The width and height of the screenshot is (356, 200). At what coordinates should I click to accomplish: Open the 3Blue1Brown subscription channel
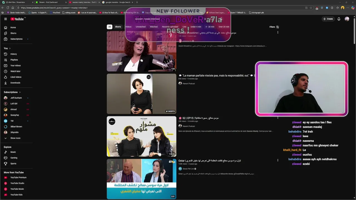(17, 127)
